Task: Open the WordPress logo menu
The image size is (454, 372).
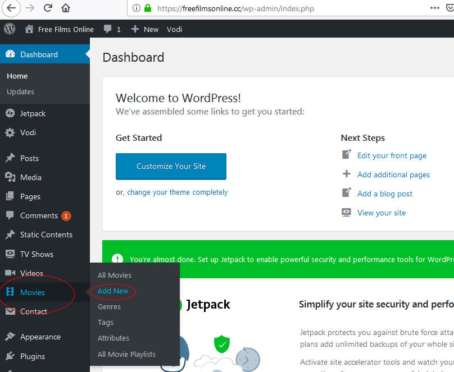Action: click(10, 29)
